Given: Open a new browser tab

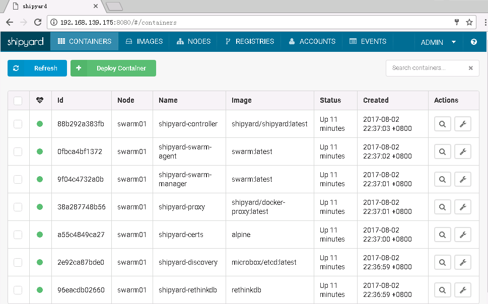Looking at the screenshot, I should pos(114,6).
